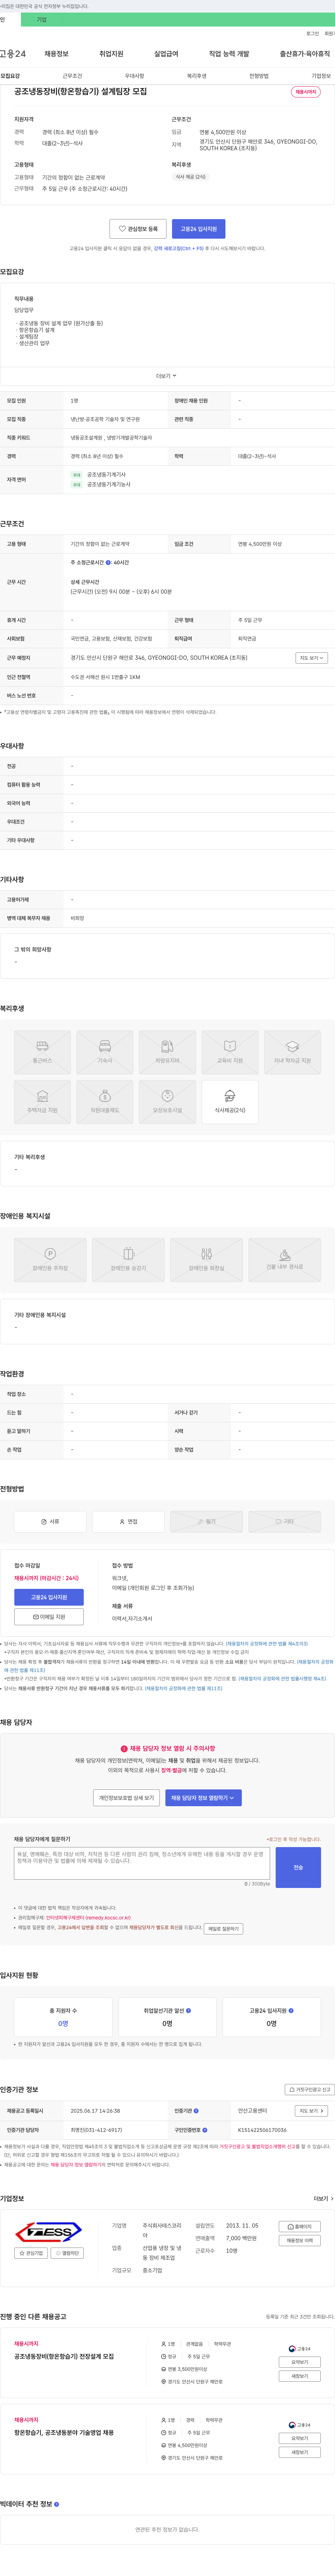Toggle 관심정보 등록 heart button
The width and height of the screenshot is (335, 2576).
(x=138, y=229)
